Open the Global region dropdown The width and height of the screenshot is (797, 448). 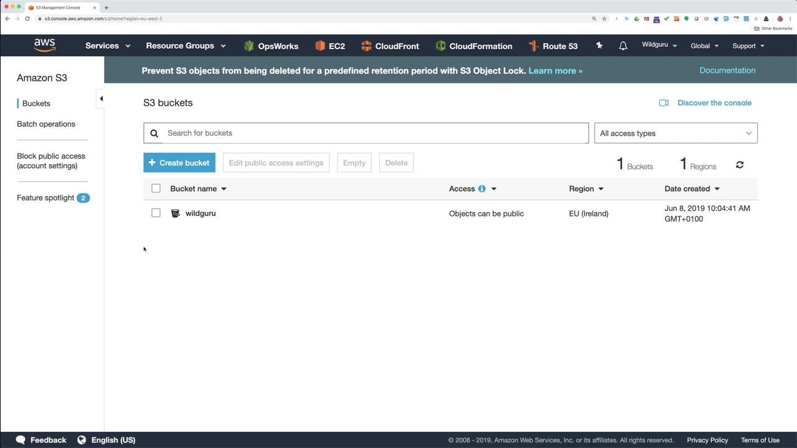(705, 46)
